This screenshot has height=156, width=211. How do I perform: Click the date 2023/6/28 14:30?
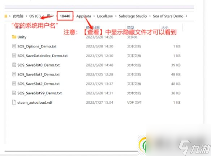click(99, 46)
